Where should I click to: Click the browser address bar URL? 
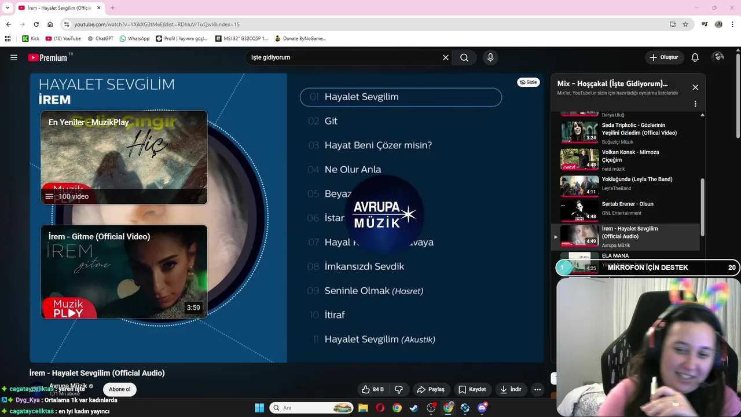coord(157,24)
